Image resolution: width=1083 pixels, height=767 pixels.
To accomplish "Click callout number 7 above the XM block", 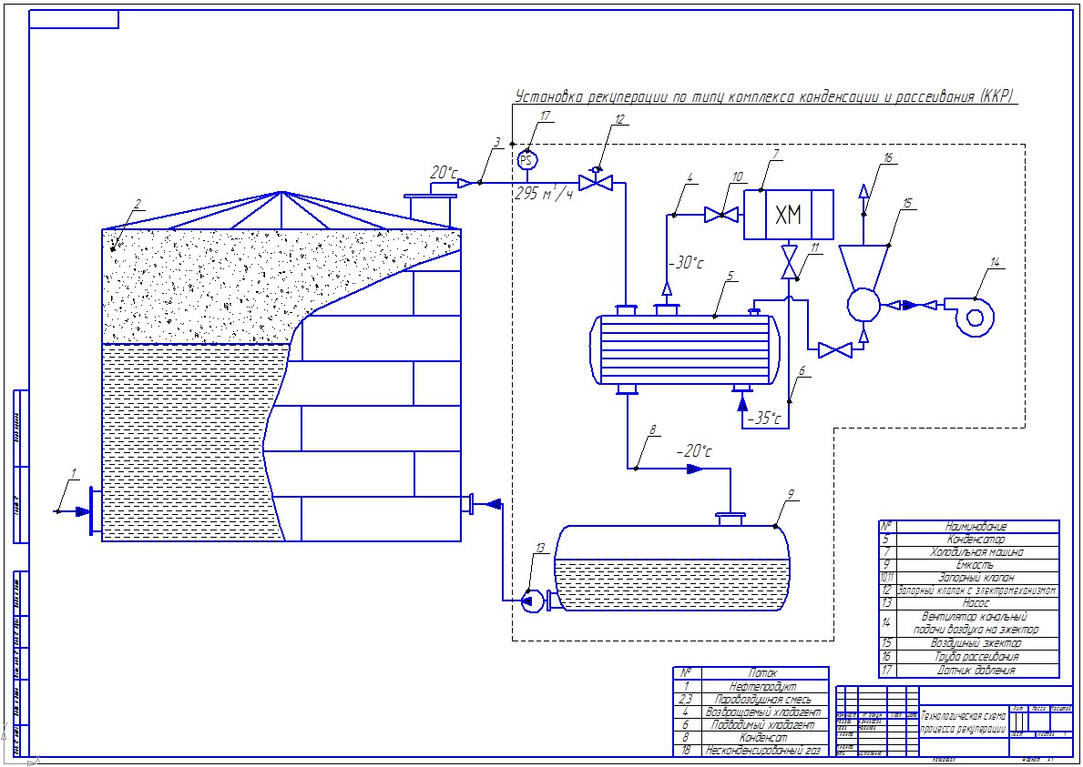I will (x=776, y=155).
